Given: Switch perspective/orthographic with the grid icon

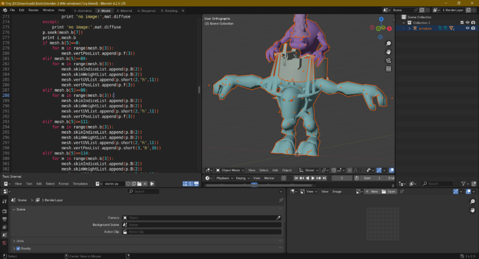Looking at the screenshot, I should (388, 69).
